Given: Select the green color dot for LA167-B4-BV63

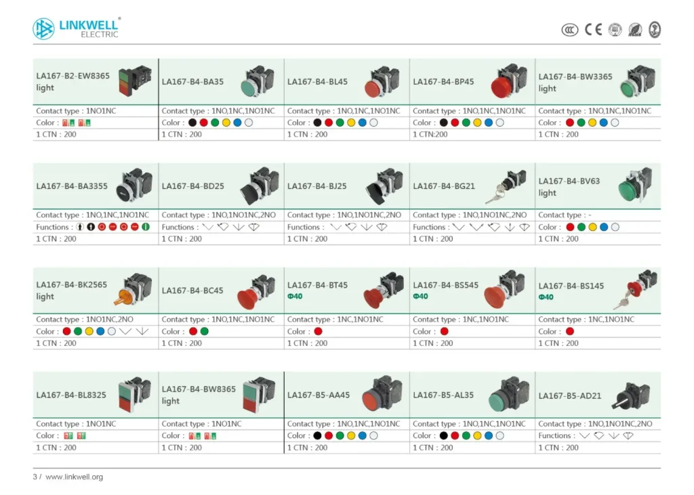Looking at the screenshot, I should tap(581, 227).
